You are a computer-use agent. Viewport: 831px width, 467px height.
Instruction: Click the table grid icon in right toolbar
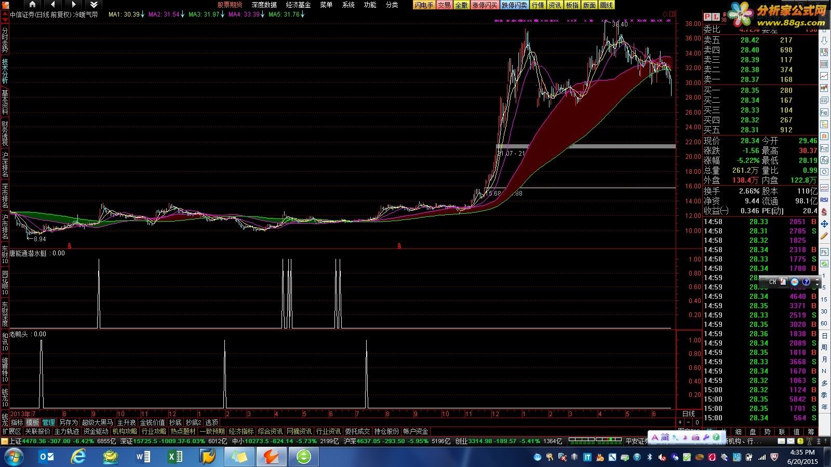coord(824,64)
